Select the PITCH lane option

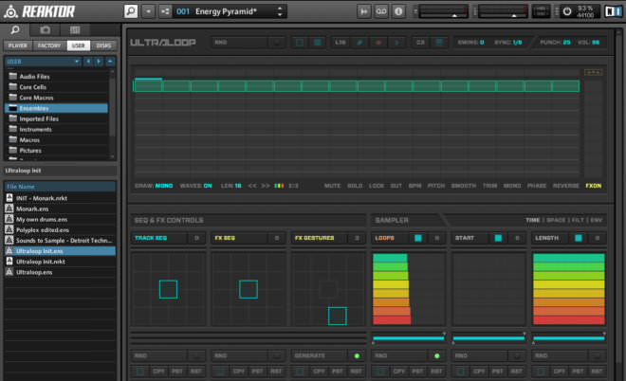click(436, 186)
